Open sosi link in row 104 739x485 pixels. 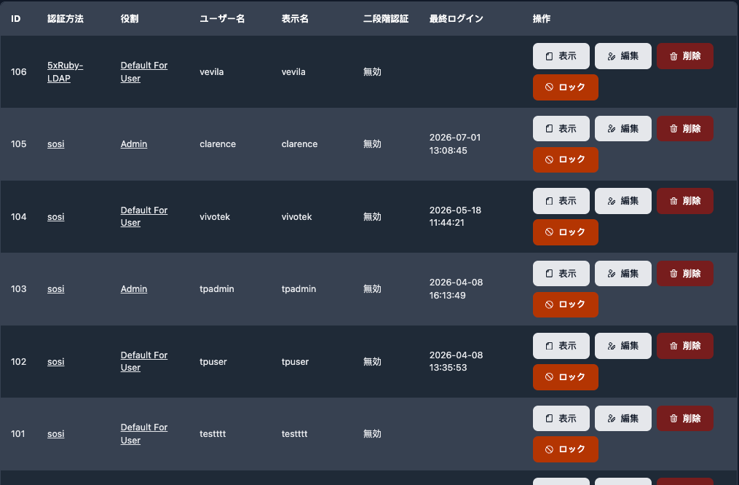pyautogui.click(x=55, y=217)
